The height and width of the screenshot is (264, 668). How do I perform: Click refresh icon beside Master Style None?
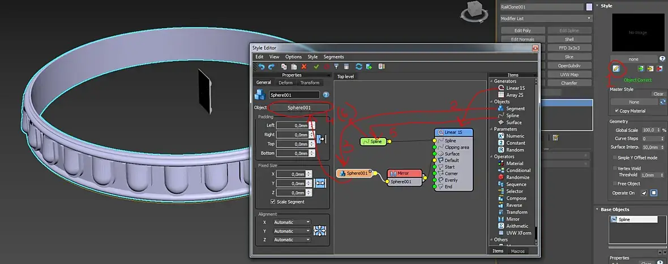[x=662, y=102]
